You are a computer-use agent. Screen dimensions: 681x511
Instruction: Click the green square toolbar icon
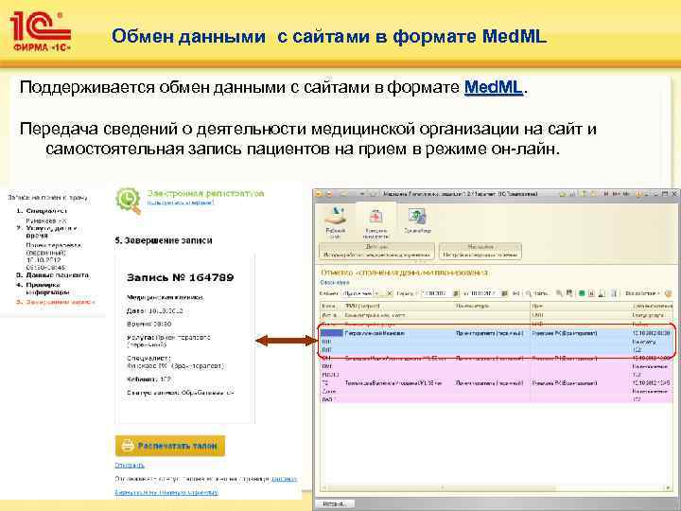[582, 293]
